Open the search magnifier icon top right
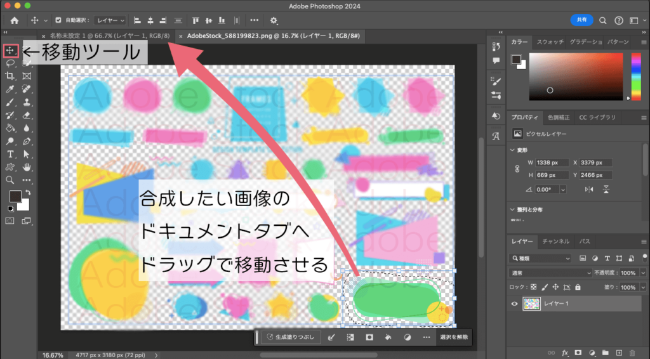 603,20
